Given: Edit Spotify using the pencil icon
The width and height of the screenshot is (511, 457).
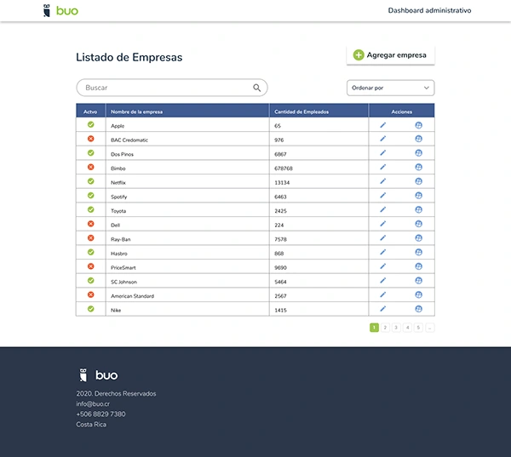Looking at the screenshot, I should click(383, 196).
